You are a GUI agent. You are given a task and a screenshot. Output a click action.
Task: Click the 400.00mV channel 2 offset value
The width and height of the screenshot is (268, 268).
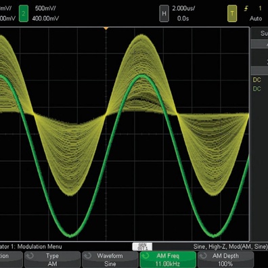pyautogui.click(x=45, y=18)
